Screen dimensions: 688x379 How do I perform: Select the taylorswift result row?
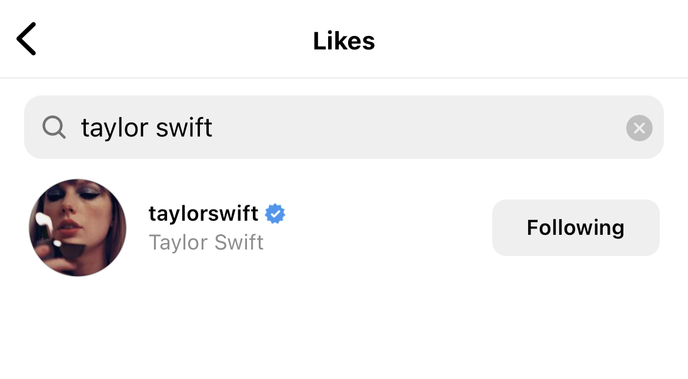(353, 228)
